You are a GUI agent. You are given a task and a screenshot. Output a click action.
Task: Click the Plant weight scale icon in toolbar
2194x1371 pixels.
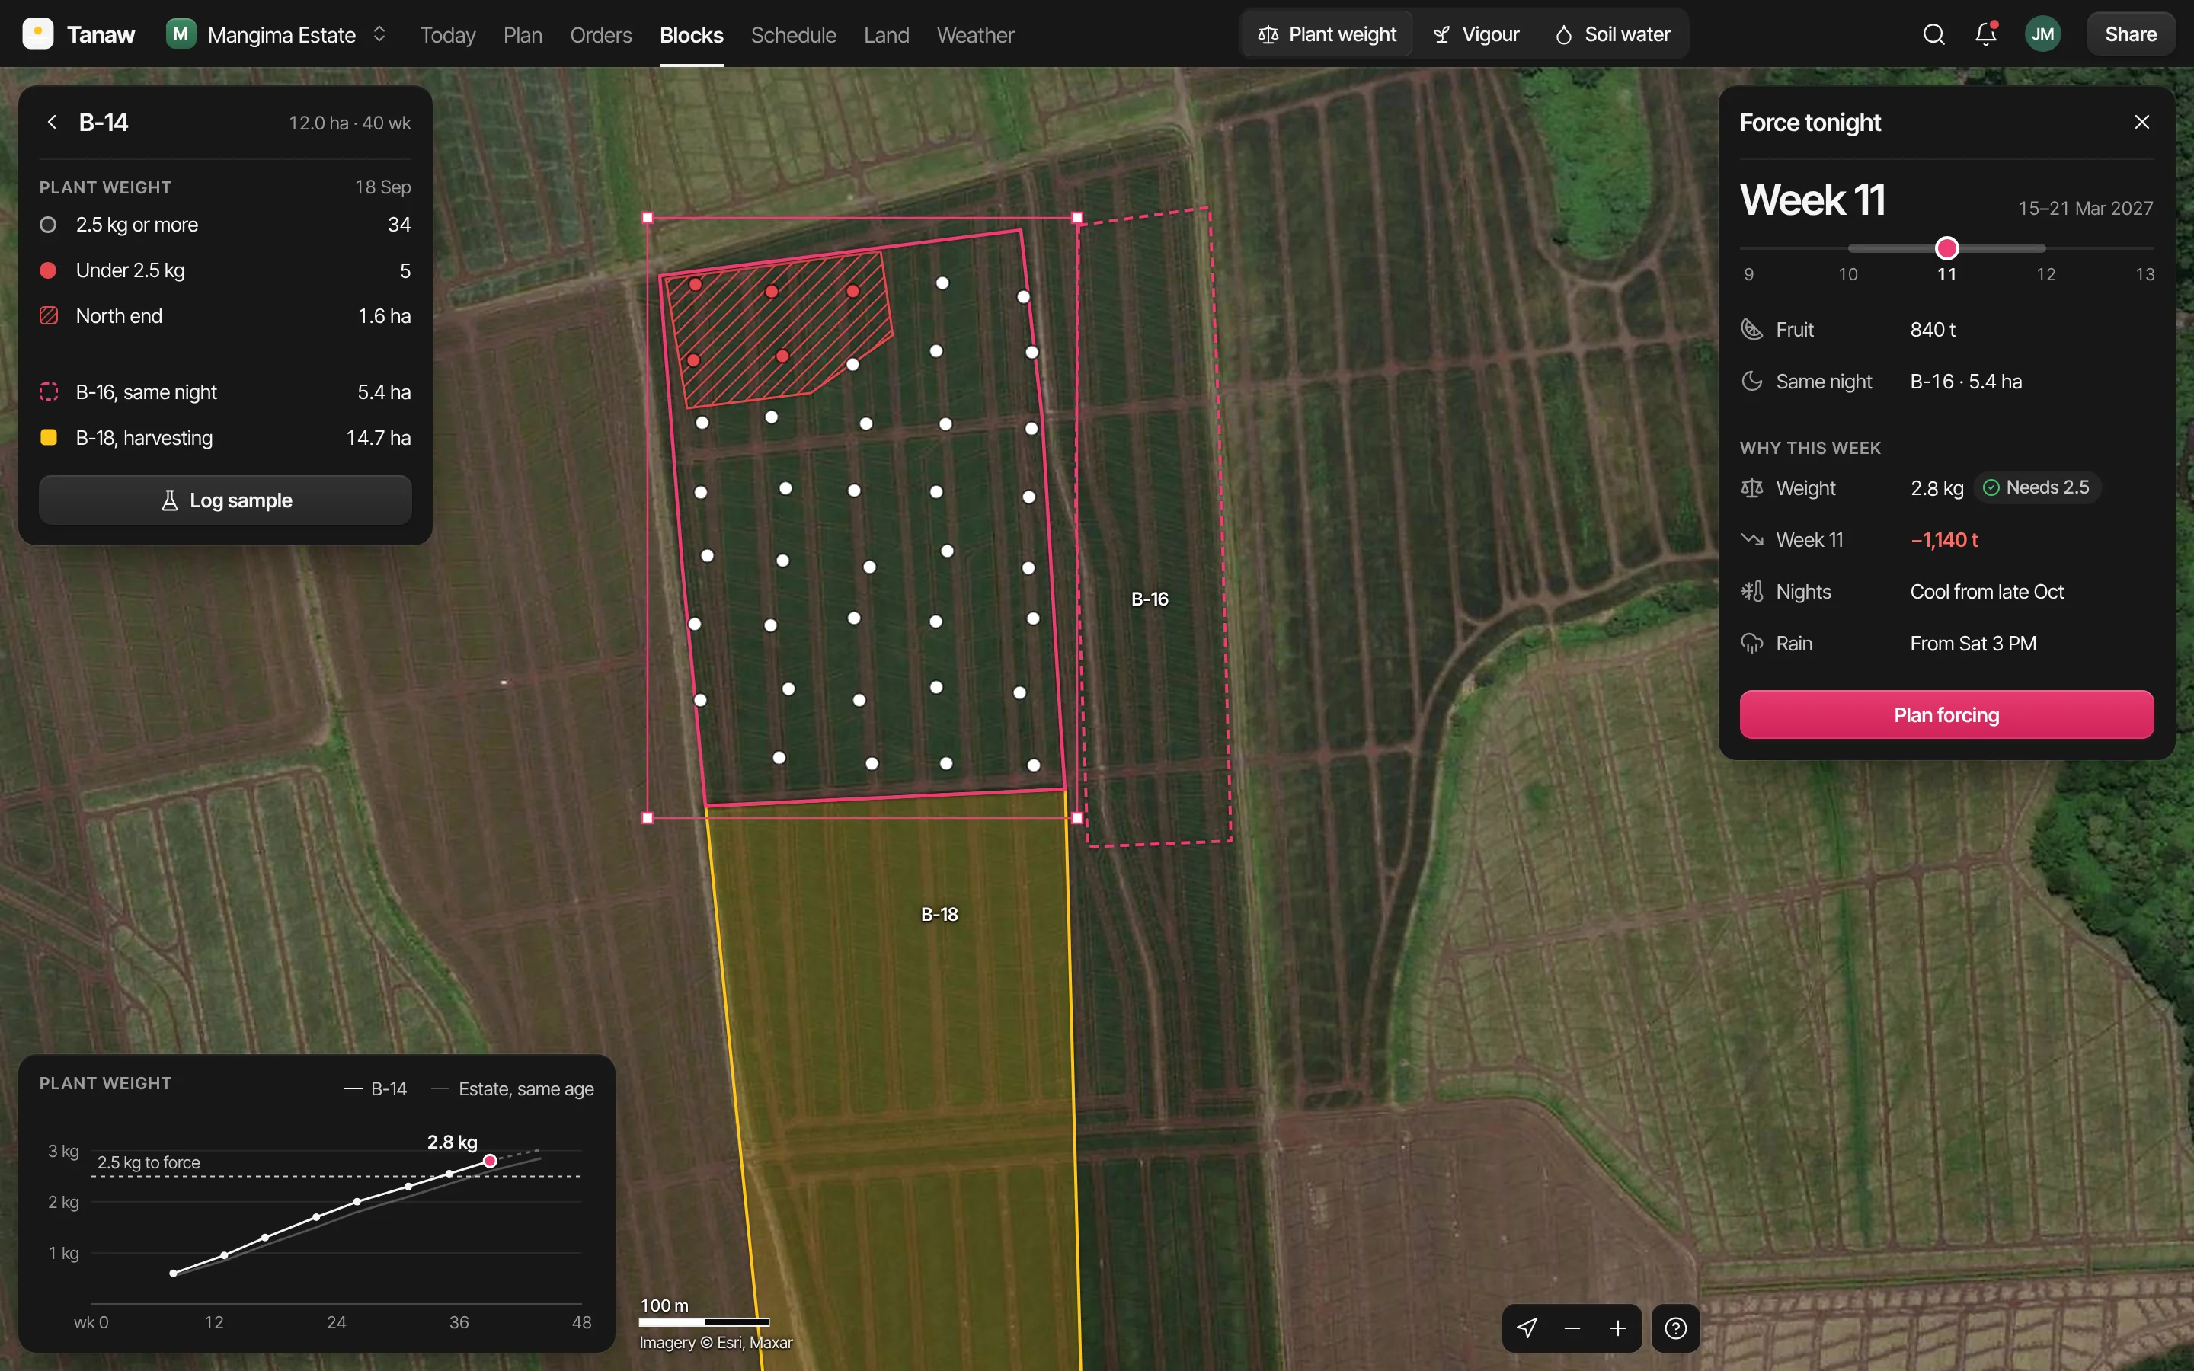click(1268, 34)
